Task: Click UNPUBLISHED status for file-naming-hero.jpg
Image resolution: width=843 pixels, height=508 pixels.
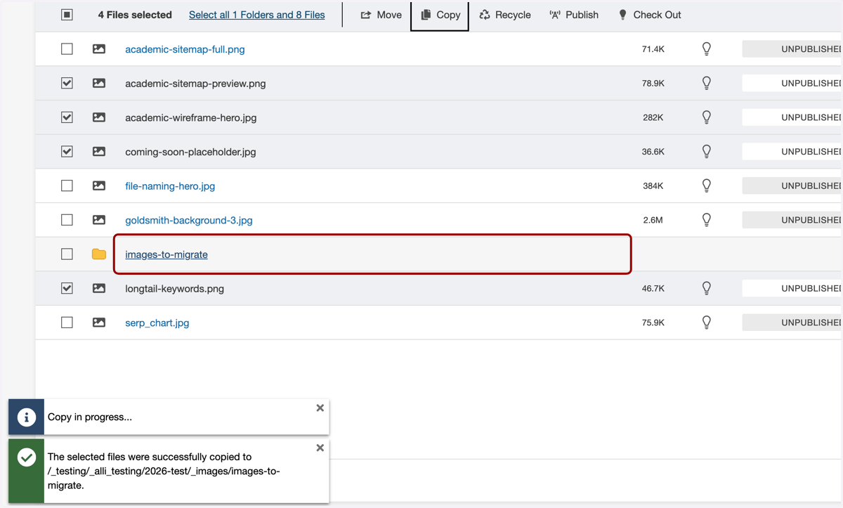Action: 792,185
